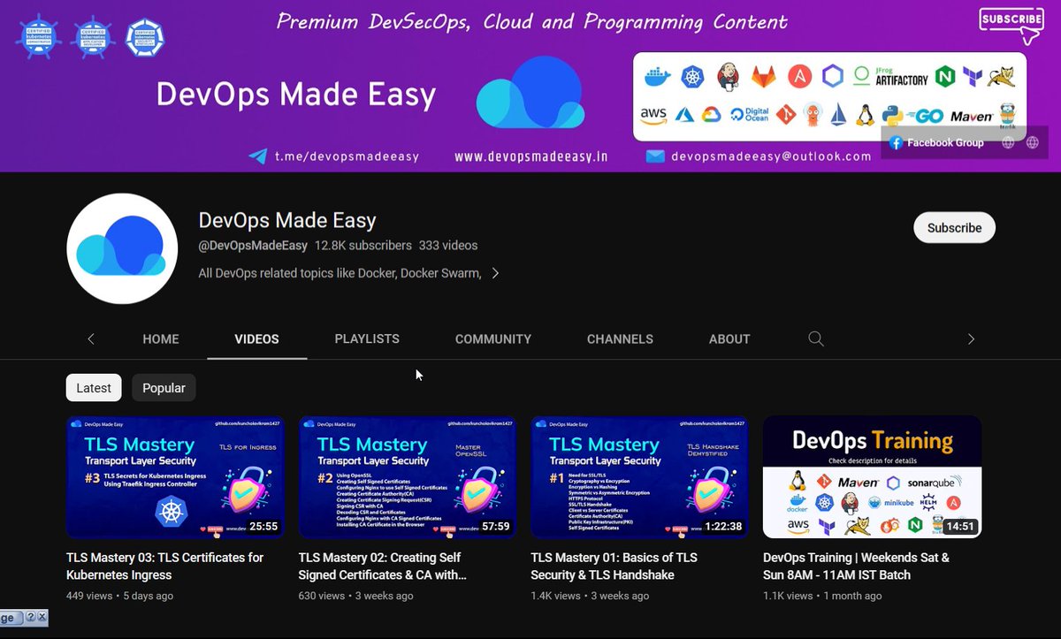
Task: Click the 14:51 duration badge
Action: 960,526
